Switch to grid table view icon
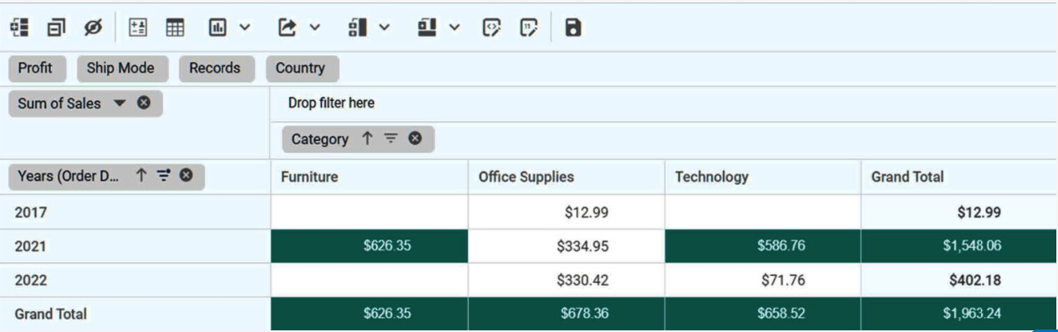Screen dimensions: 1058x332 pyautogui.click(x=175, y=28)
